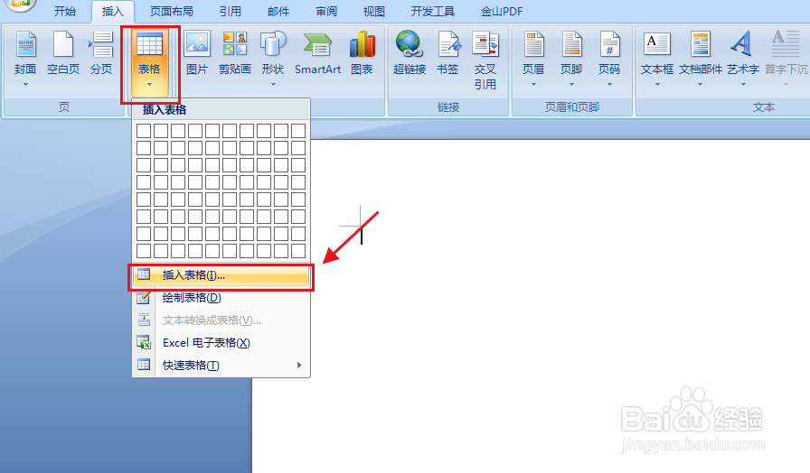This screenshot has width=810, height=473.
Task: Open the 快速表格(T) submenu
Action: tap(221, 366)
